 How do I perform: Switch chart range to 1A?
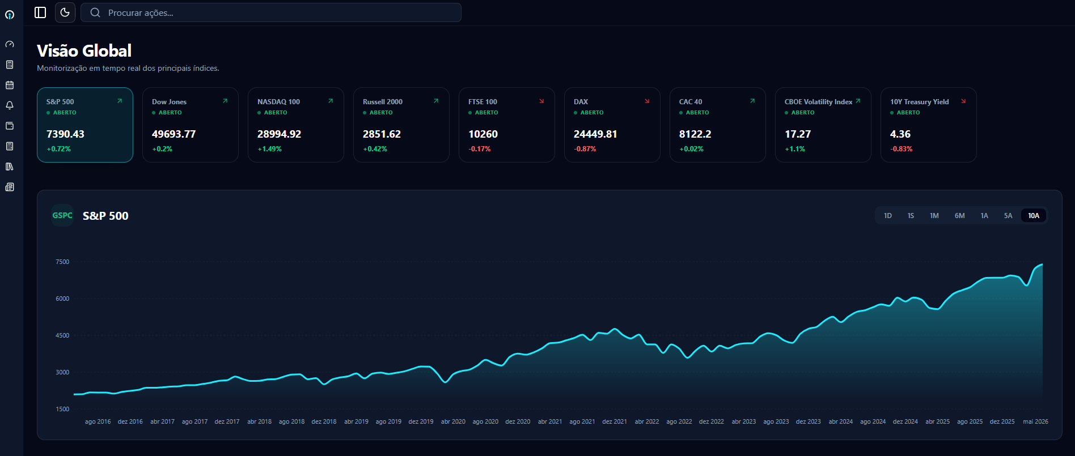coord(984,216)
